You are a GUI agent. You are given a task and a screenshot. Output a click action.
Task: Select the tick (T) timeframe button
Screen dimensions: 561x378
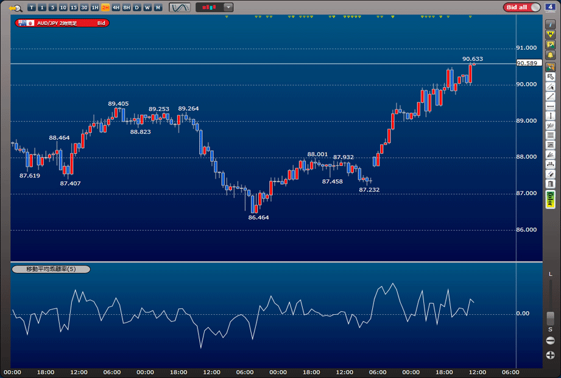point(32,7)
